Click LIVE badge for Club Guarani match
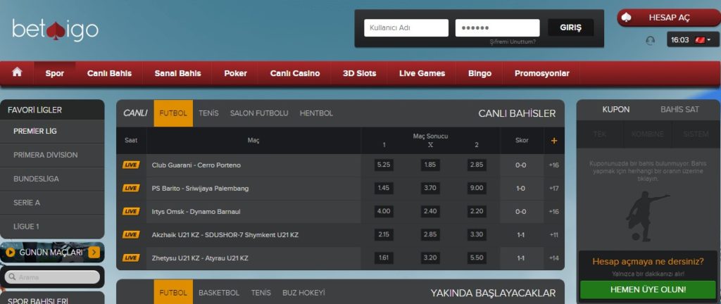The height and width of the screenshot is (304, 721). point(131,165)
